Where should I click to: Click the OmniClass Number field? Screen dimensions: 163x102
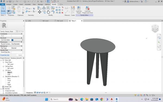click(17, 52)
